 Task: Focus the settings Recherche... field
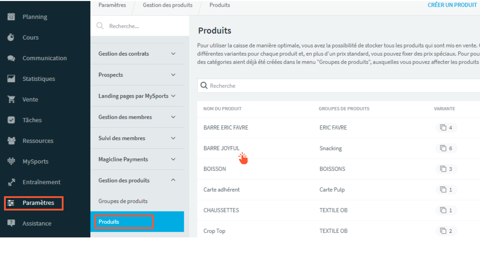click(x=140, y=26)
